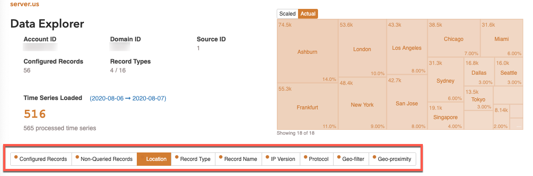This screenshot has width=533, height=176.
Task: Select the London treemap block
Action: pyautogui.click(x=362, y=49)
